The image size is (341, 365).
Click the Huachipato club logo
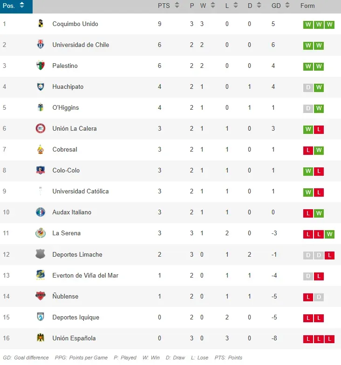pos(41,86)
